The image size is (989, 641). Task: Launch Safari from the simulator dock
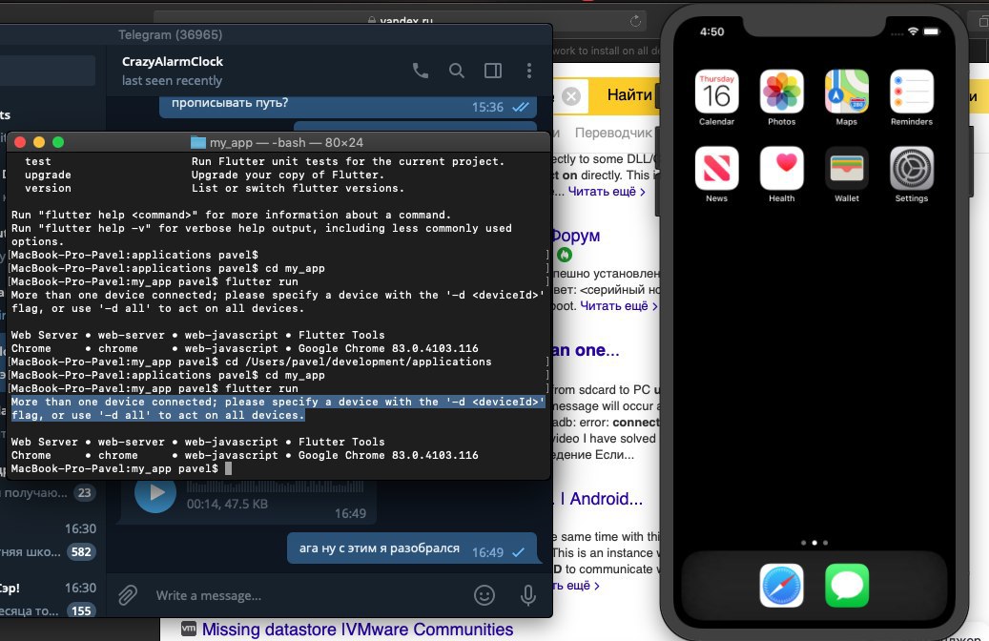coord(781,586)
